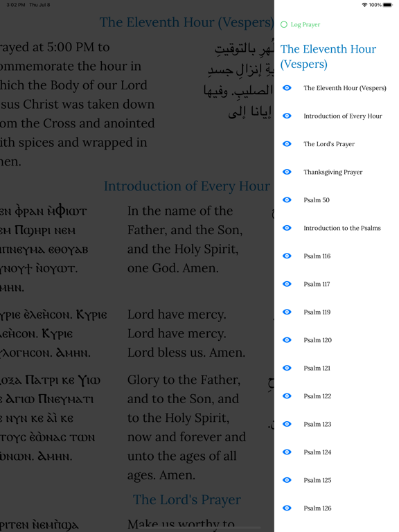Tap the 'Glory to the Father' paragraph
399x532 pixels.
(186, 427)
